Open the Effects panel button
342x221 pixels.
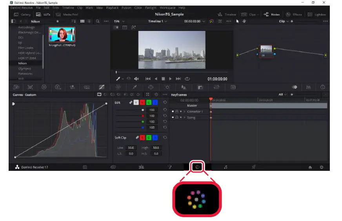pos(294,14)
